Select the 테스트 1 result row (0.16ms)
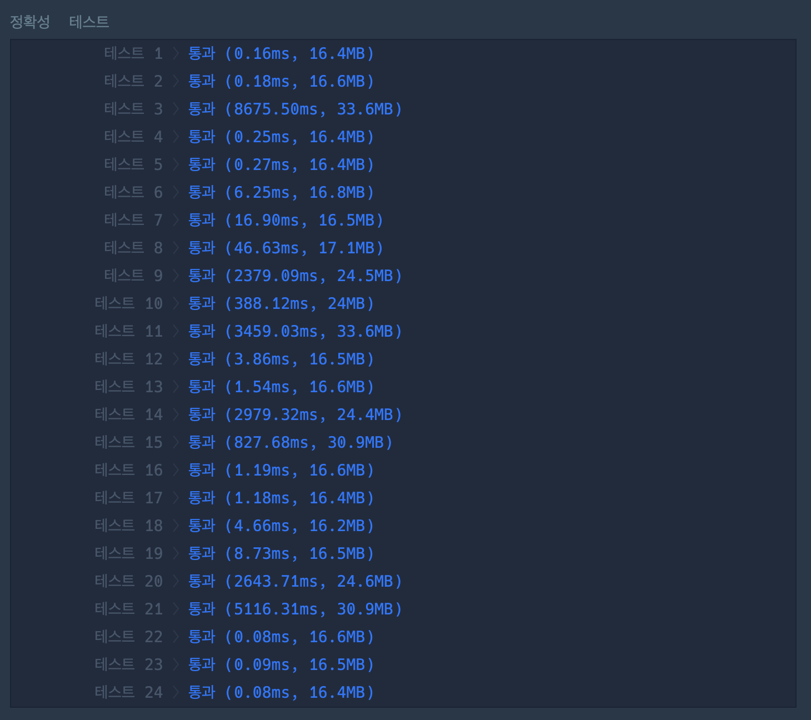The width and height of the screenshot is (811, 720). point(282,53)
